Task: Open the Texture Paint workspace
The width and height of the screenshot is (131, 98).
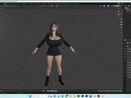Action: [x=31, y=4]
